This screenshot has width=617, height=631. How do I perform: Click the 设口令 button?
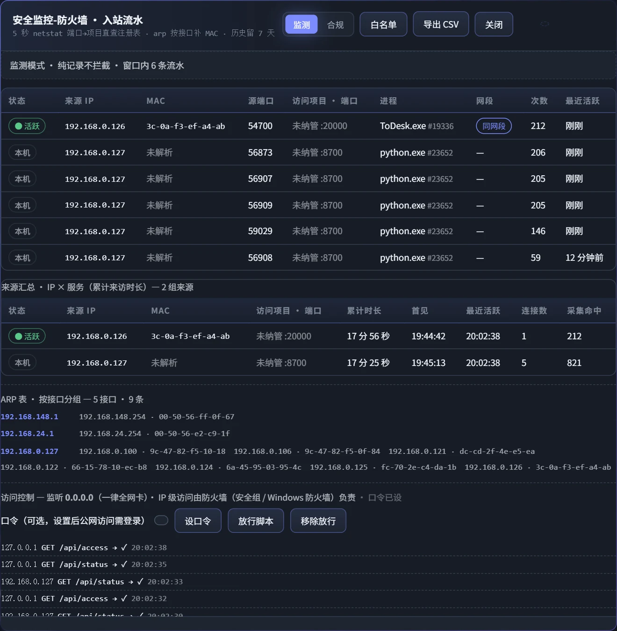pos(198,521)
